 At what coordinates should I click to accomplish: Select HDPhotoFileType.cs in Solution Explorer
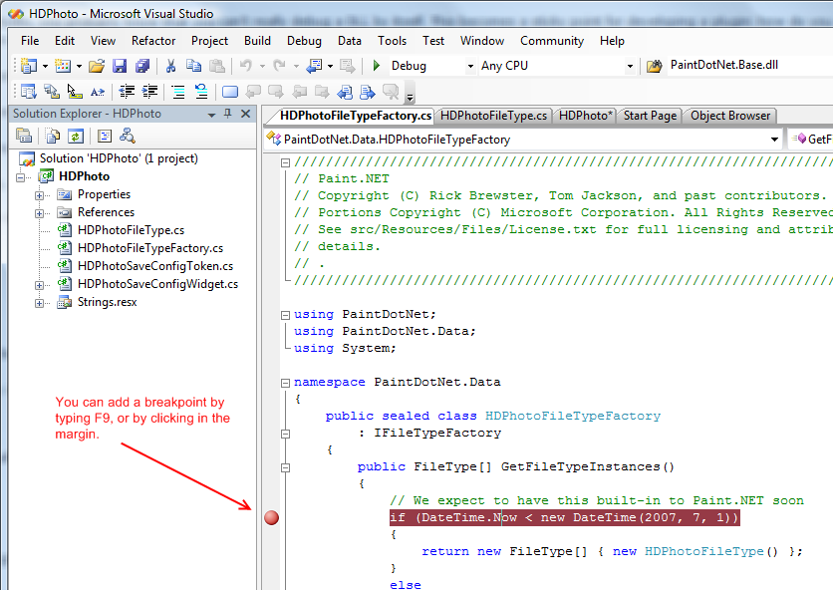[131, 230]
